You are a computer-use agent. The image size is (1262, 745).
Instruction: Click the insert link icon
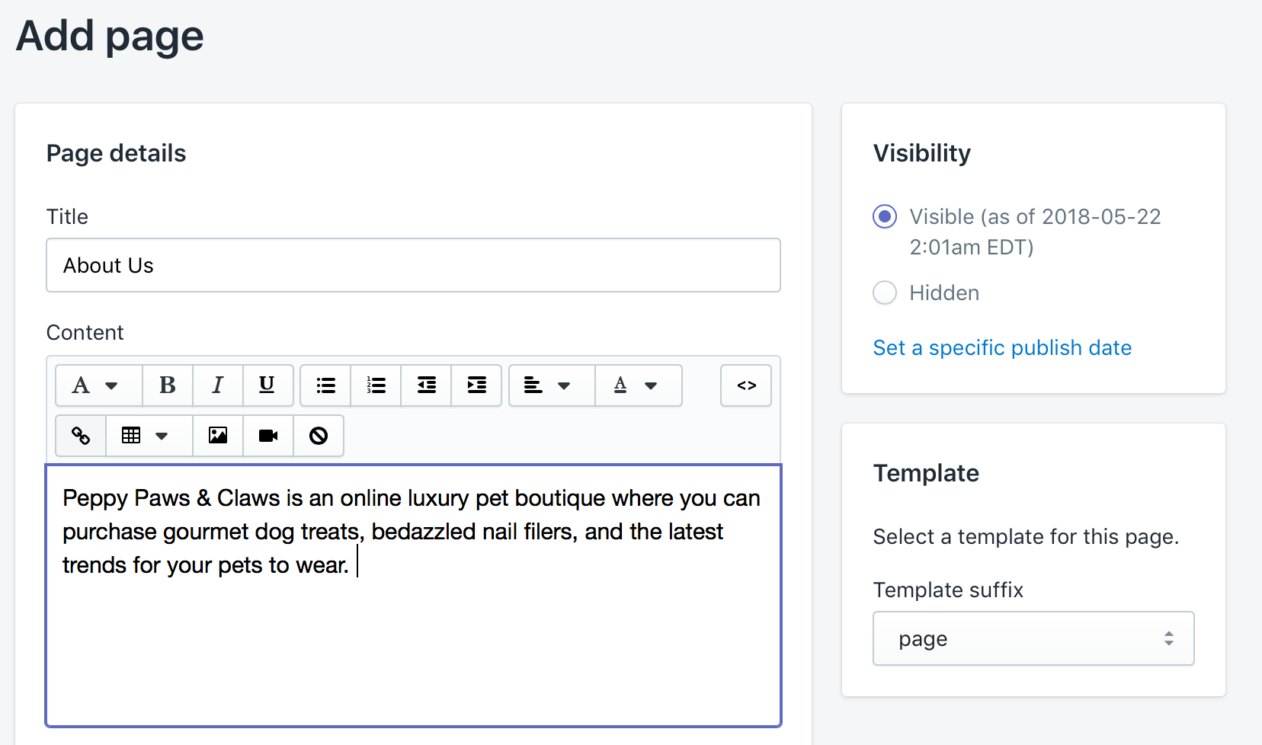tap(81, 436)
